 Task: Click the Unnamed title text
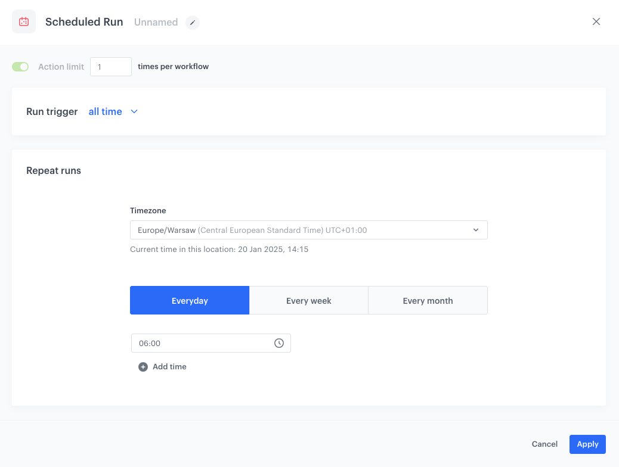[x=156, y=23]
